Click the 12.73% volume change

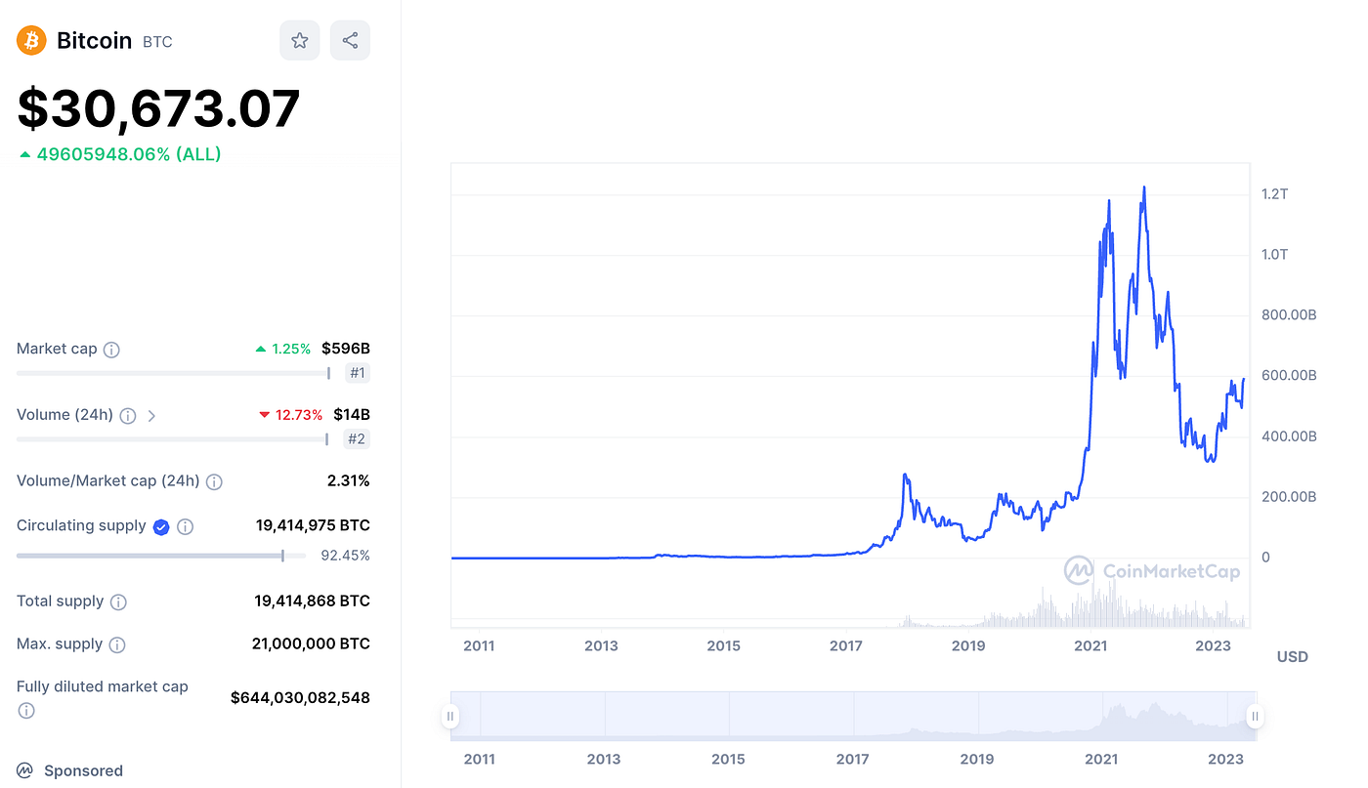(291, 415)
